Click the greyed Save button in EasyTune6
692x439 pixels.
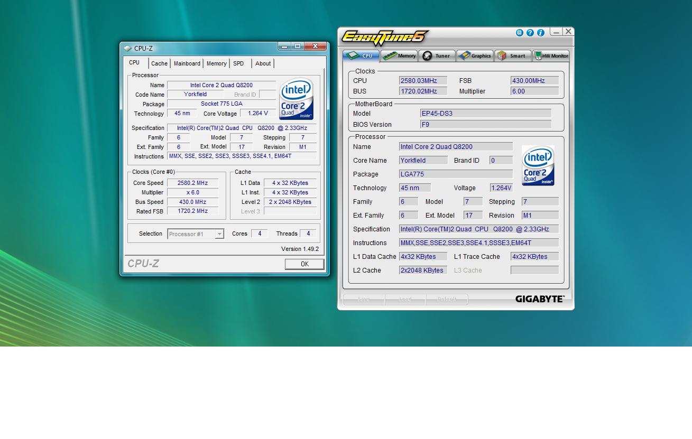coord(364,300)
